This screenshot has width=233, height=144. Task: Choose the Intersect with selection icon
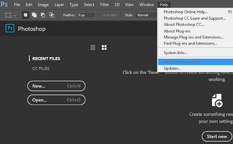click(51, 15)
